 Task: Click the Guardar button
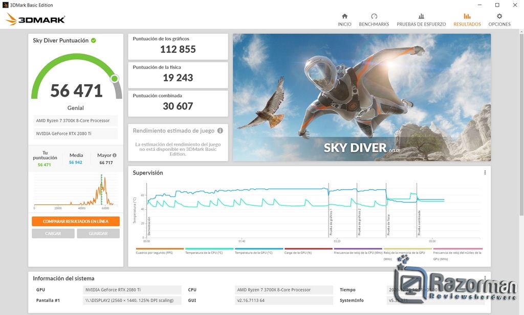point(98,234)
